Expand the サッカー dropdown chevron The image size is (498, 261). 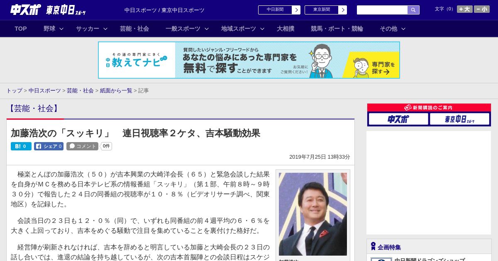(x=105, y=29)
